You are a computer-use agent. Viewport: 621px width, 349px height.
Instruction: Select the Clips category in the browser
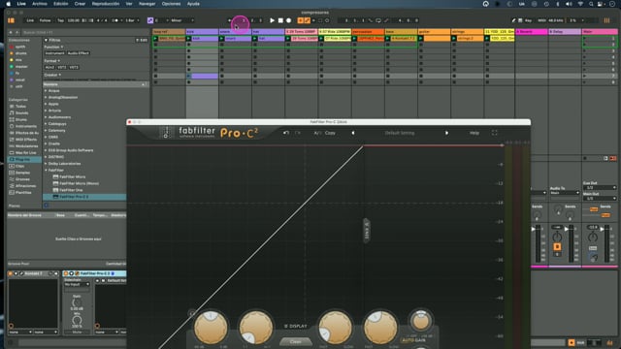click(x=19, y=166)
